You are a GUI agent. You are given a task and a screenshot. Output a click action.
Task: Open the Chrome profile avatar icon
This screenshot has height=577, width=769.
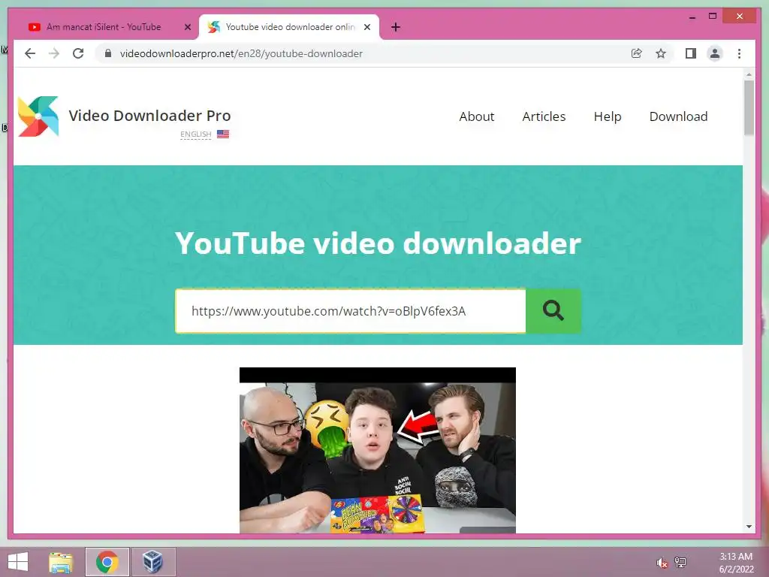click(x=715, y=53)
